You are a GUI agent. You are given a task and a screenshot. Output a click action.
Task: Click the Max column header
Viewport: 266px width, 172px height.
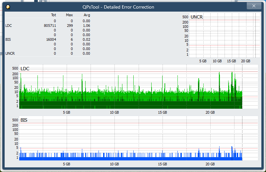coord(69,15)
